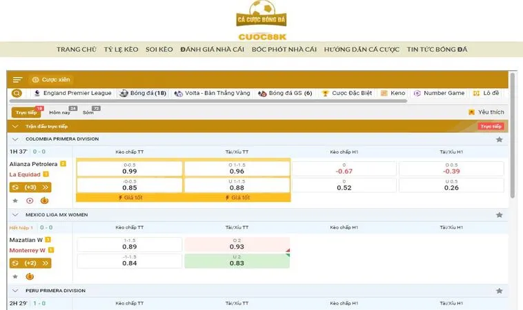
Task: Click the search magnifier icon
Action: tap(17, 93)
